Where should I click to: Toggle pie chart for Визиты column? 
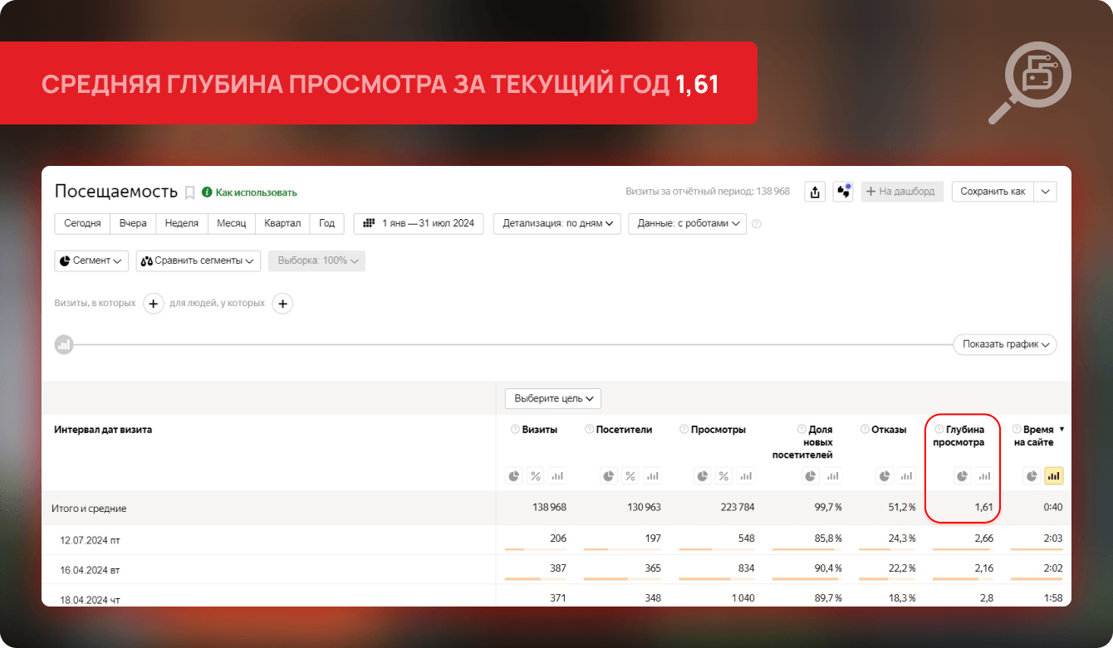514,476
